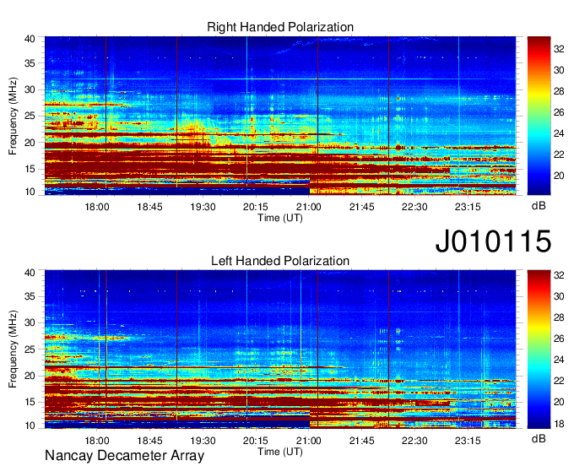Click the 35 MHz tick on bottom plot
574x466 pixels.
pyautogui.click(x=30, y=296)
